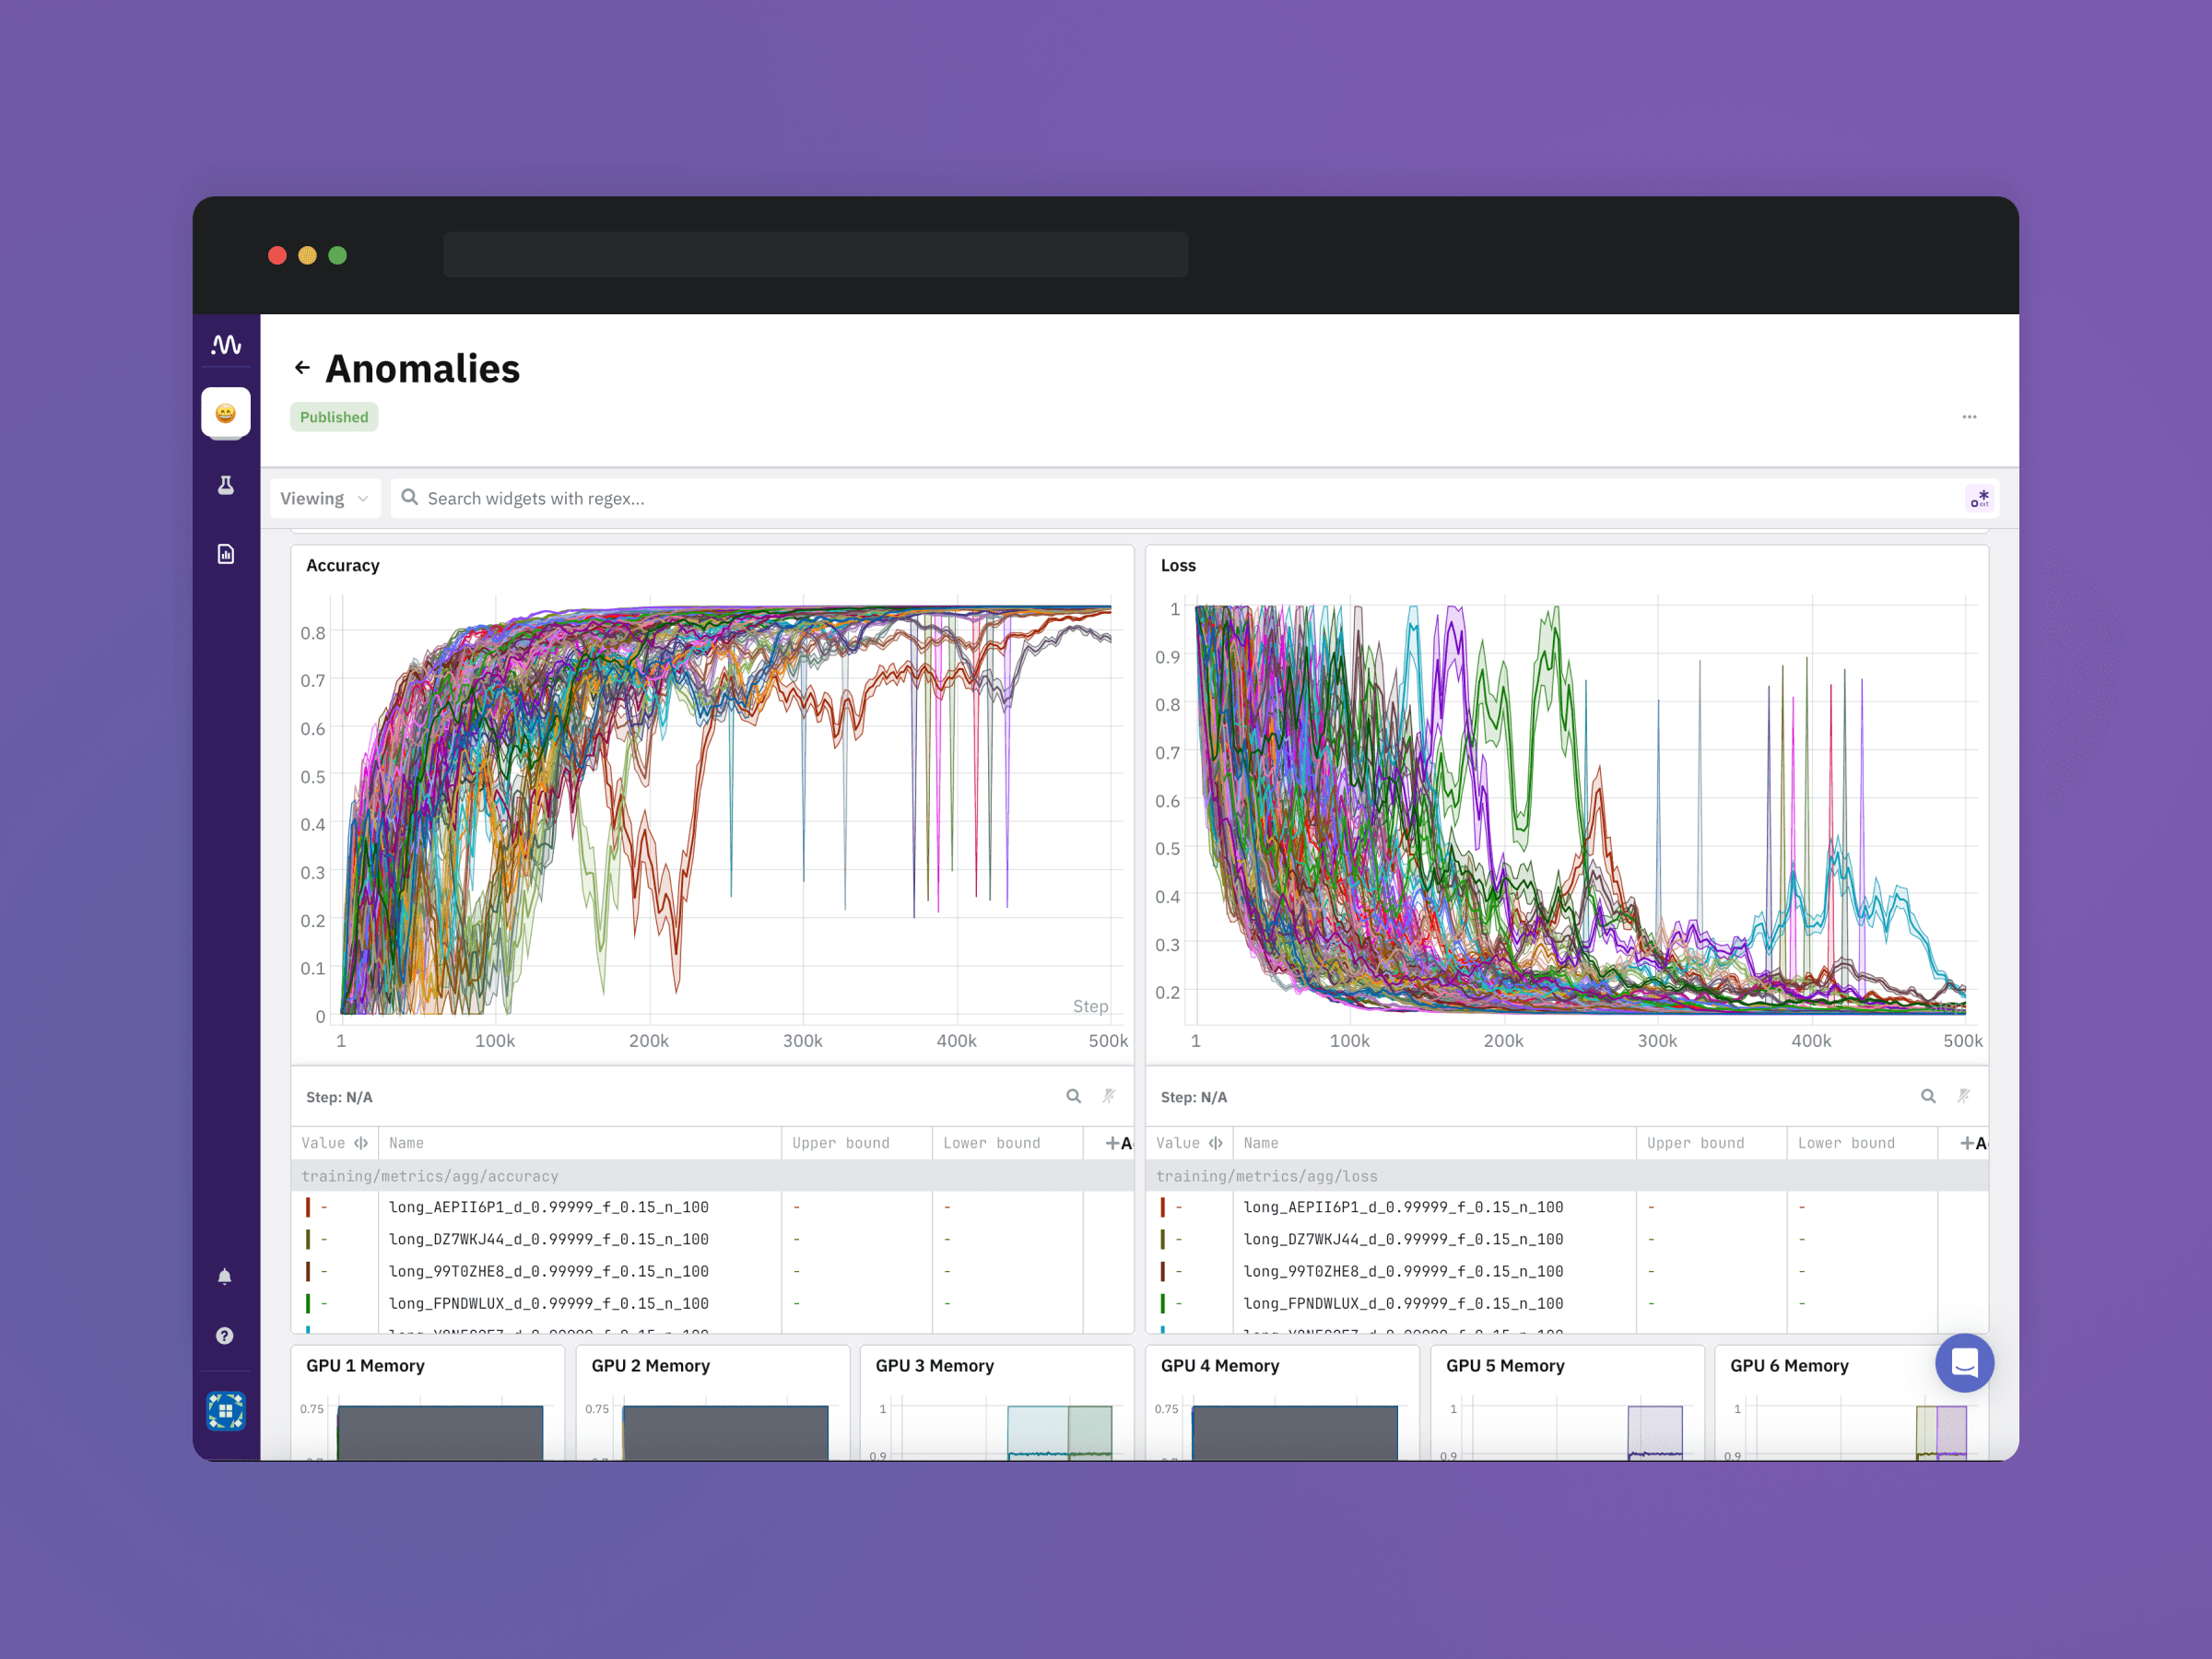Select the emoji workspace avatar in sidebar
This screenshot has width=2212, height=1659.
point(226,413)
